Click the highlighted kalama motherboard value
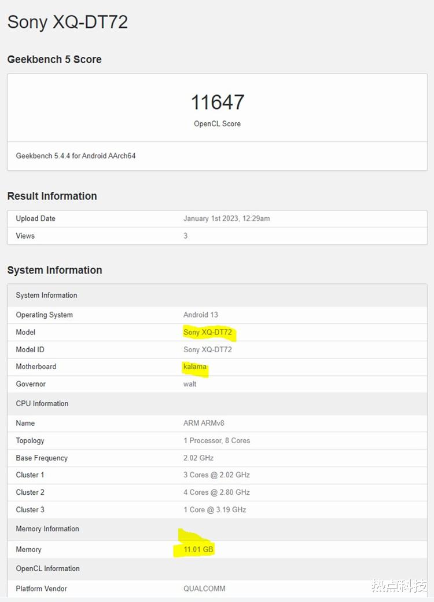434x602 pixels. 195,367
